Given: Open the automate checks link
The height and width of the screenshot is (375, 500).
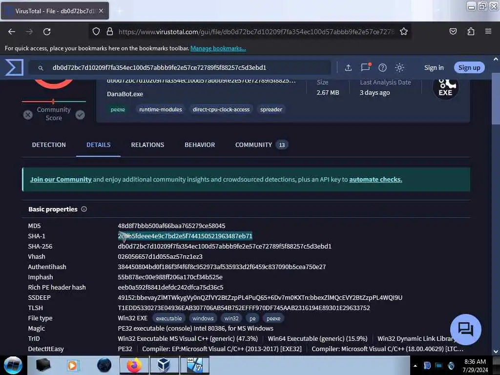Looking at the screenshot, I should point(375,180).
